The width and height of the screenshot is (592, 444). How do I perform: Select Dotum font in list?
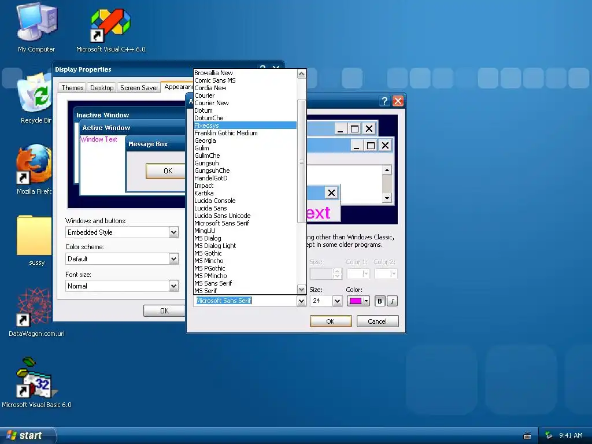point(245,110)
